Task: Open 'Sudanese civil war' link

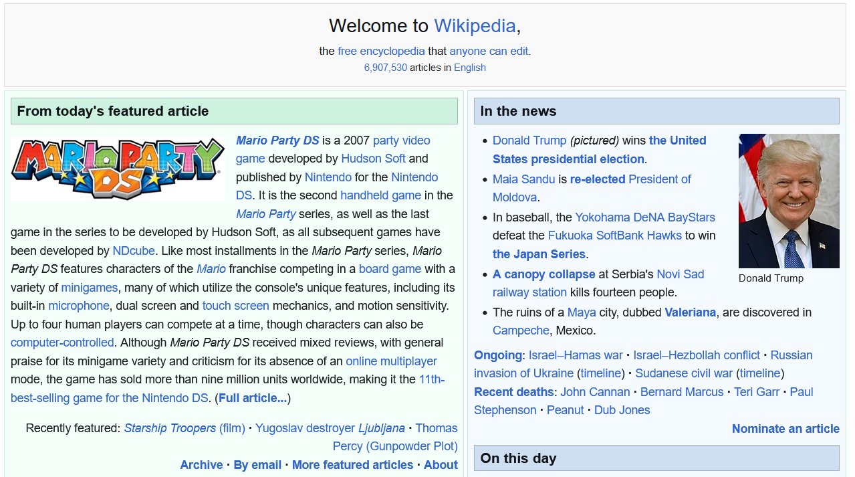Action: [684, 373]
